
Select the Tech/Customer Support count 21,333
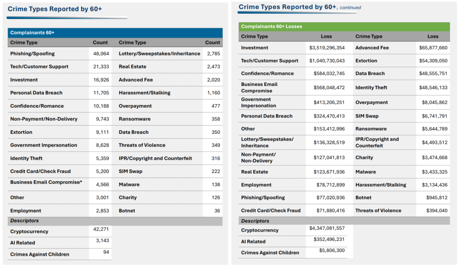pyautogui.click(x=101, y=67)
